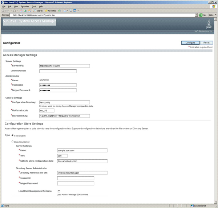Click the Stop loading toolbar icon
The image size is (218, 208).
[x=21, y=11]
